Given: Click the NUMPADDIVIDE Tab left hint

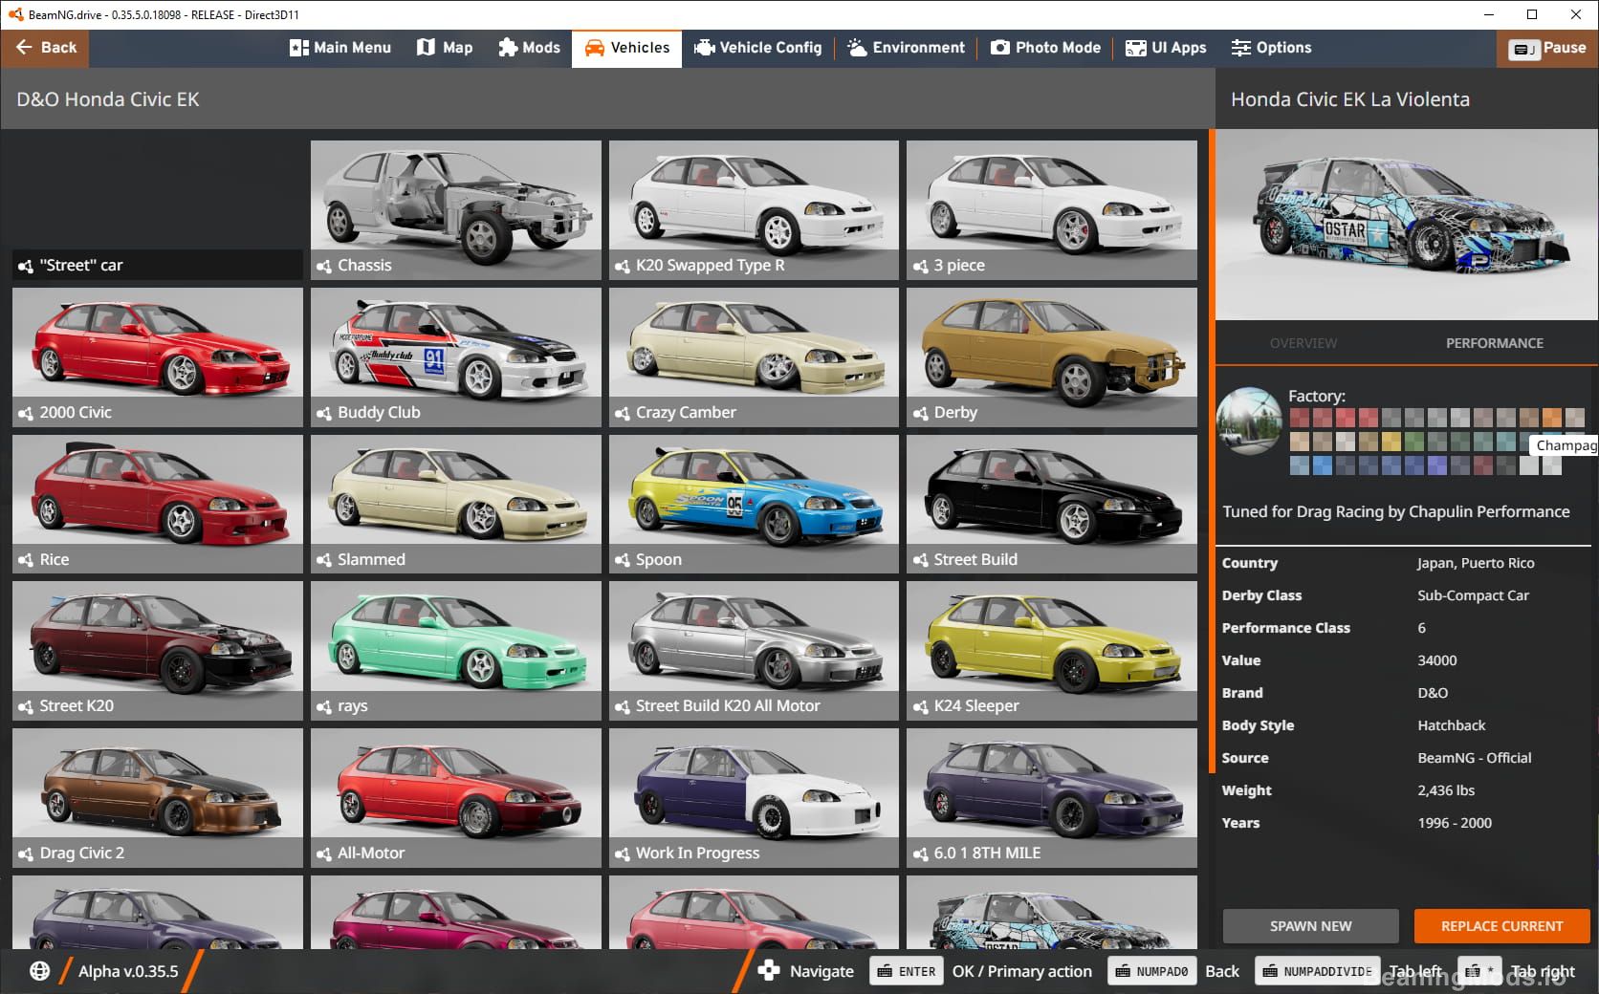Looking at the screenshot, I should coord(1318,971).
